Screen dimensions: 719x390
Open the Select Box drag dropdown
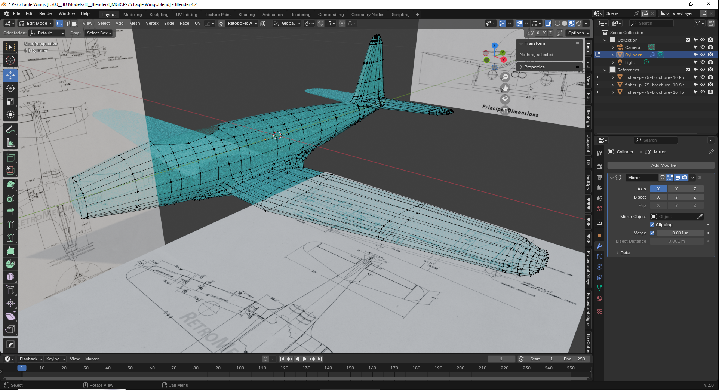99,33
